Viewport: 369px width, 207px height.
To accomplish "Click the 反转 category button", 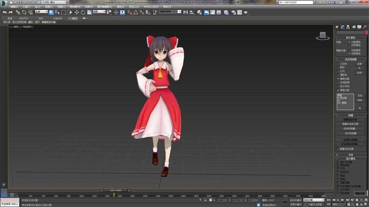I will pos(359,73).
